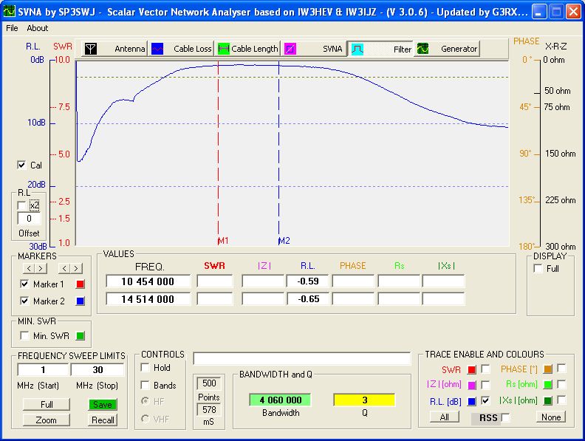Check the Hold control box
This screenshot has width=585, height=441.
[x=146, y=368]
